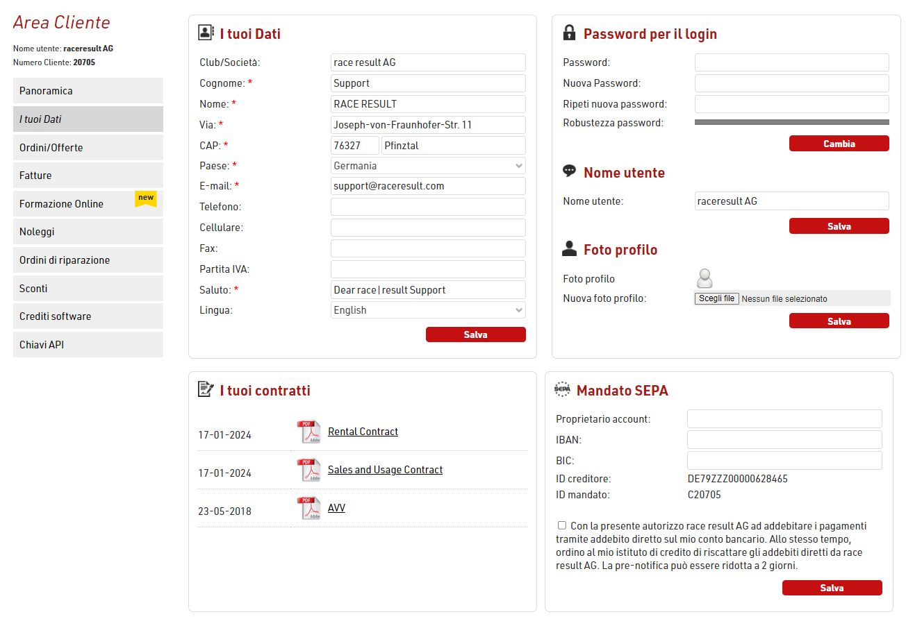Open the Sales and Usage Contract link

coord(385,470)
